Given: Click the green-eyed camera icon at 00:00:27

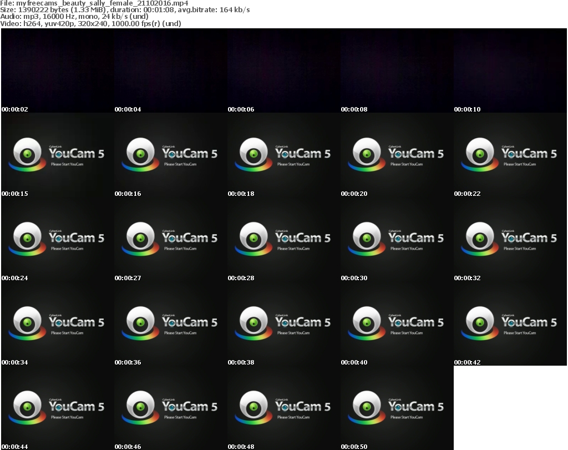Looking at the screenshot, I should (x=140, y=237).
